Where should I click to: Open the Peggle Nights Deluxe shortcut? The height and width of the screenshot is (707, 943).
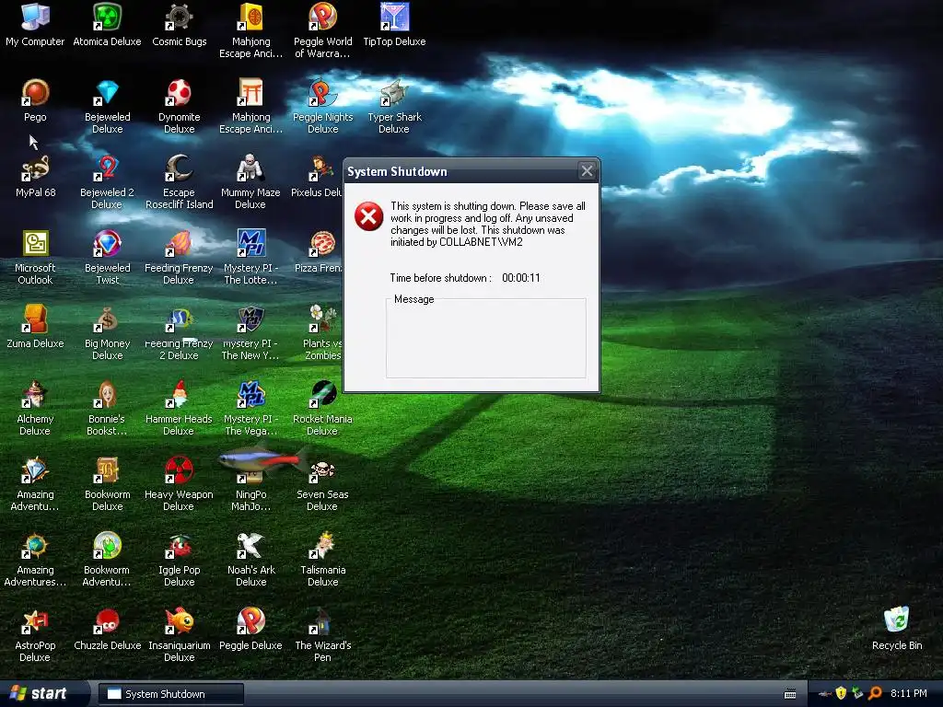point(322,106)
